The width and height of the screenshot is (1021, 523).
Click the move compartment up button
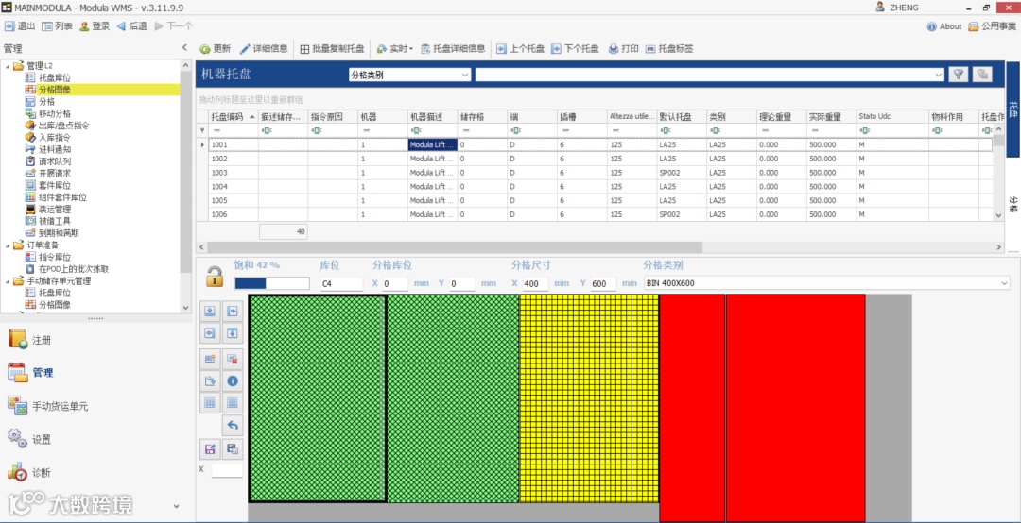pos(210,311)
